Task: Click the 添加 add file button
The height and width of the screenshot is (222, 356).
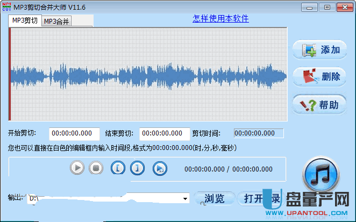Action: pos(319,49)
